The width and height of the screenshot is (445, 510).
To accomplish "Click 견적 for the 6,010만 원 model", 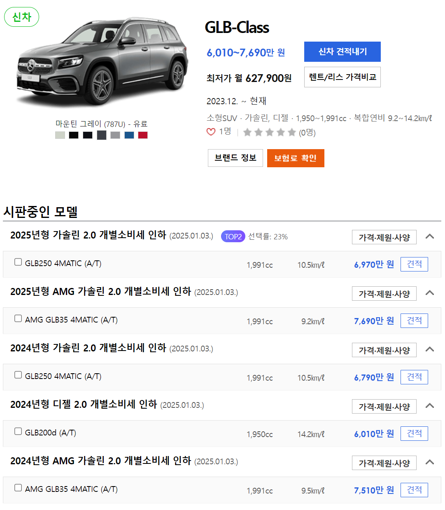I will click(x=414, y=433).
